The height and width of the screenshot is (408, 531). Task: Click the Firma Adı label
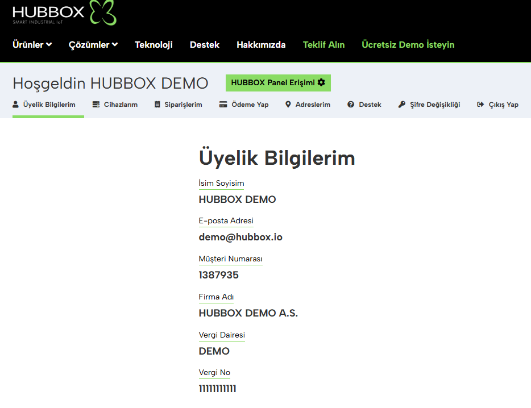click(x=216, y=297)
